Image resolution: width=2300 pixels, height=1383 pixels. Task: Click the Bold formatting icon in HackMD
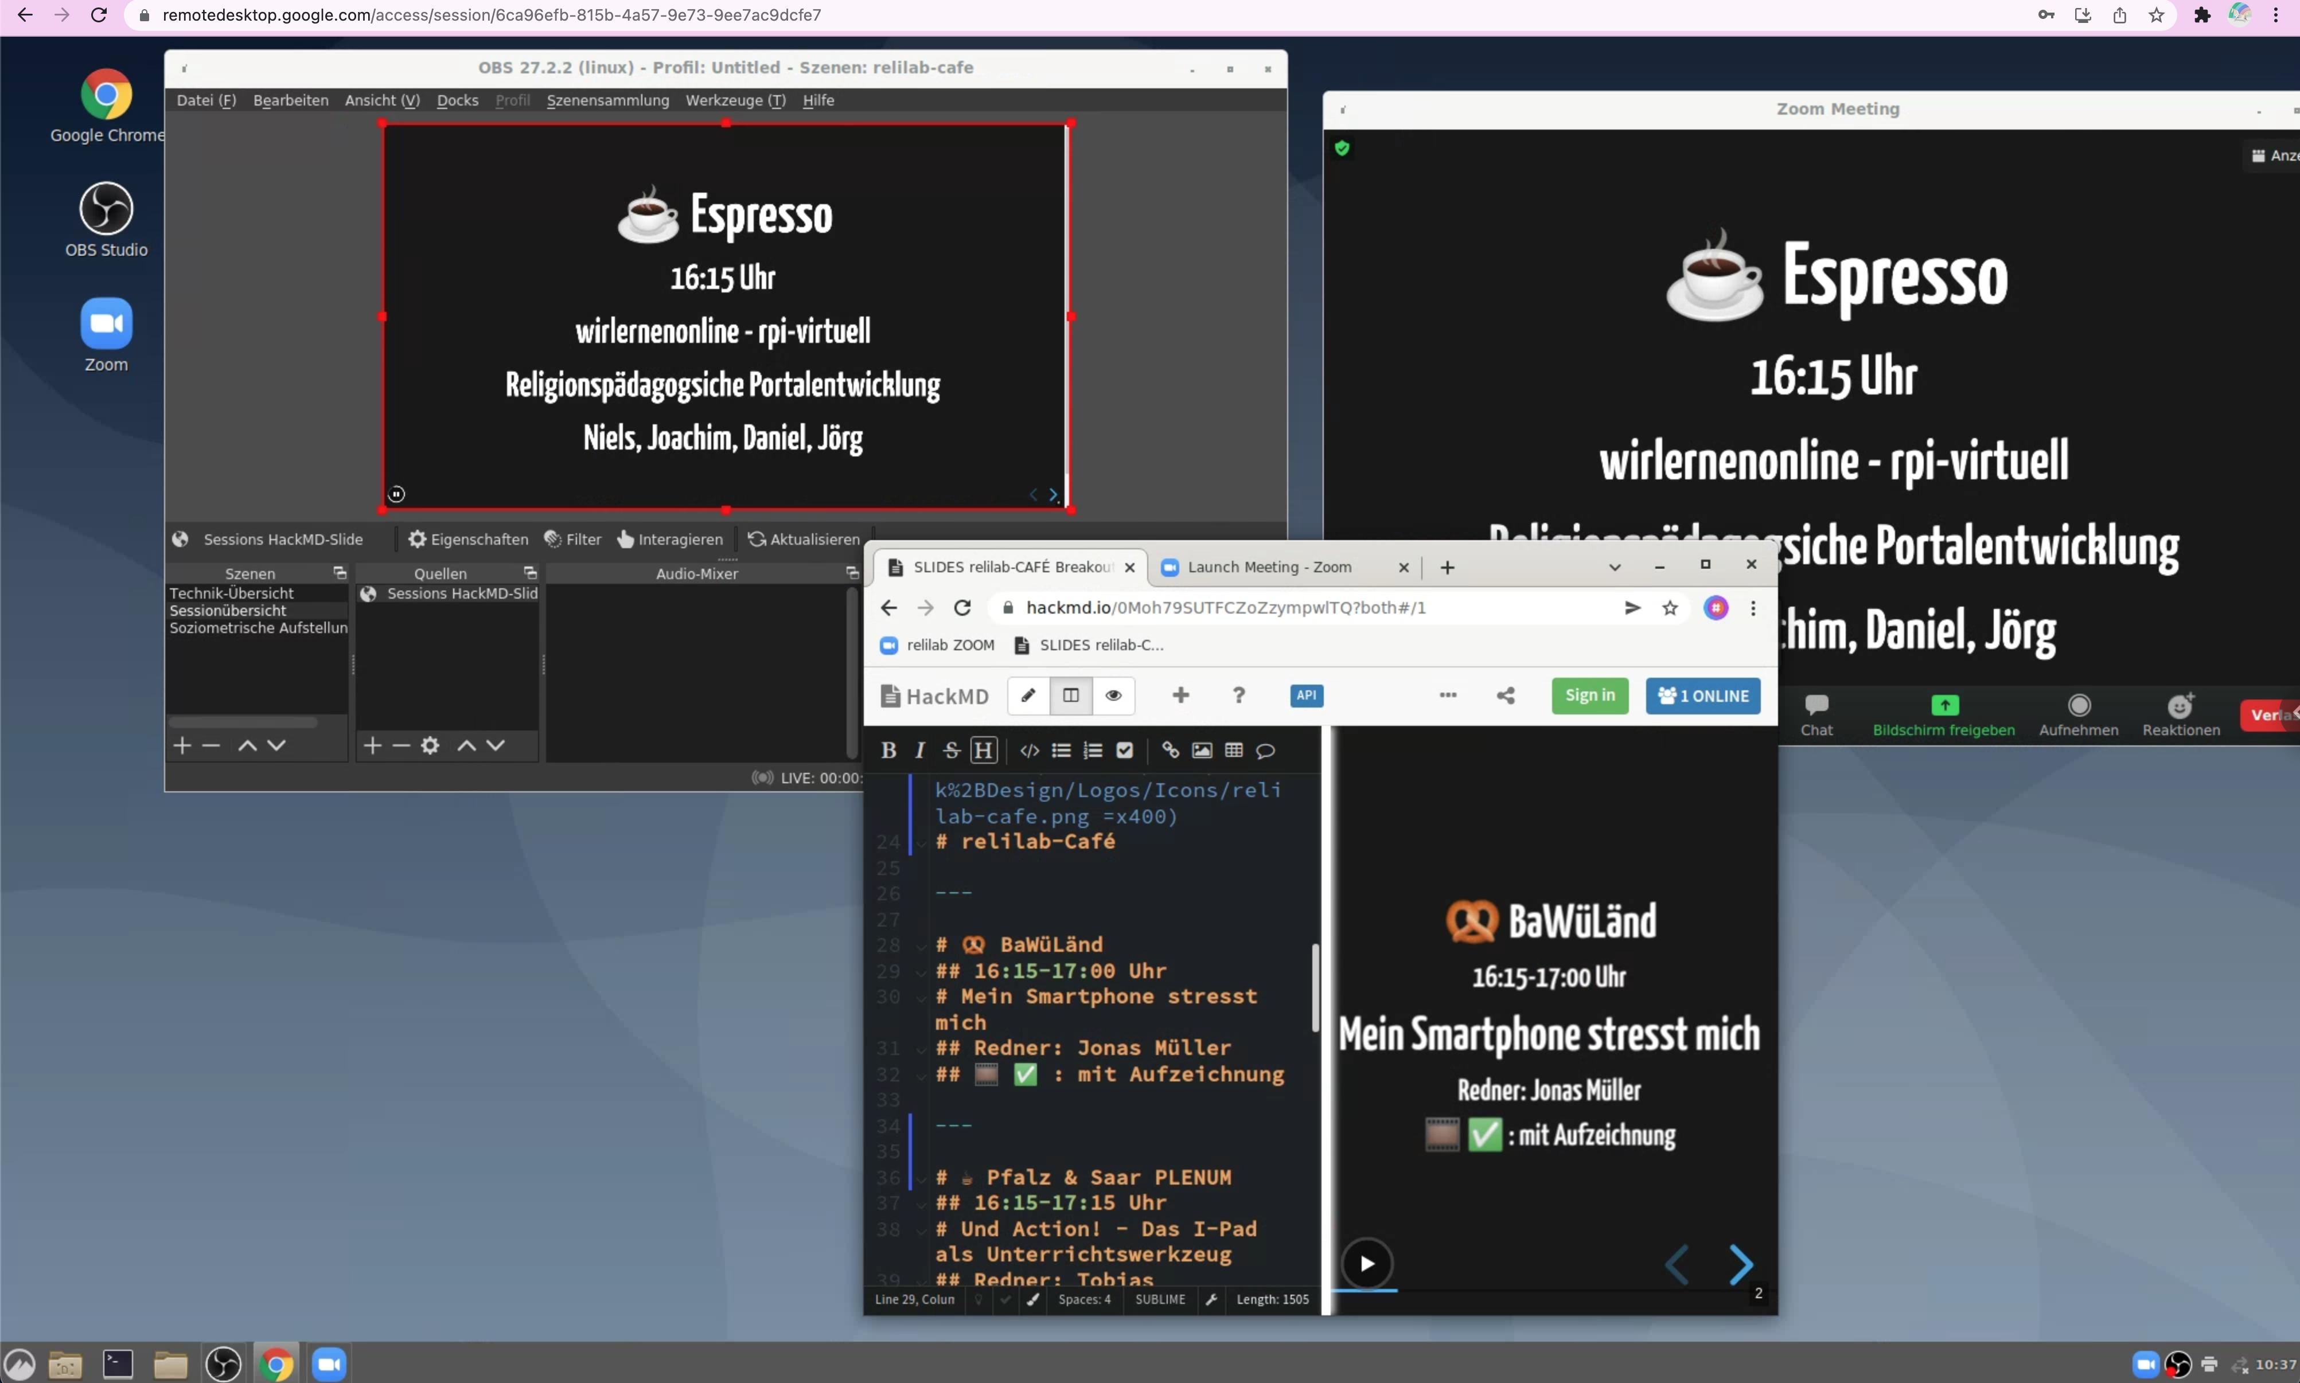[888, 750]
